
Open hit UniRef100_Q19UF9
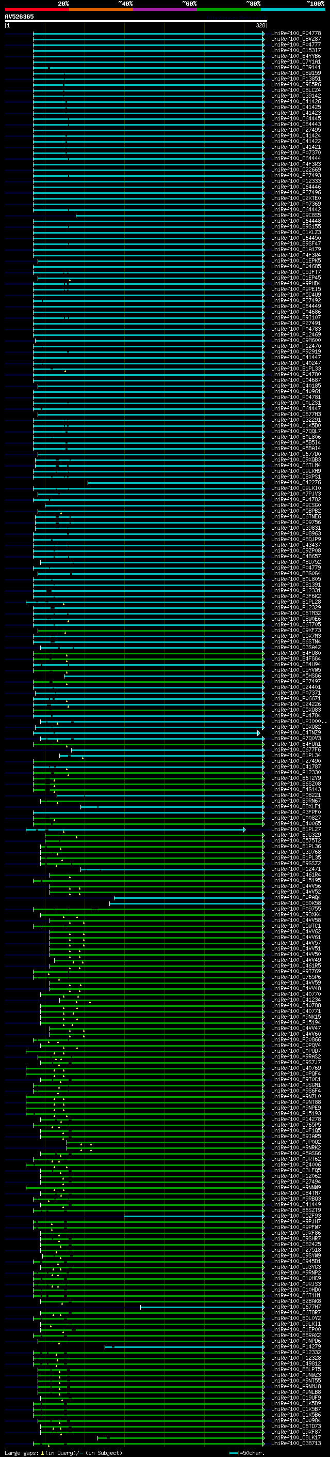pos(296,1397)
